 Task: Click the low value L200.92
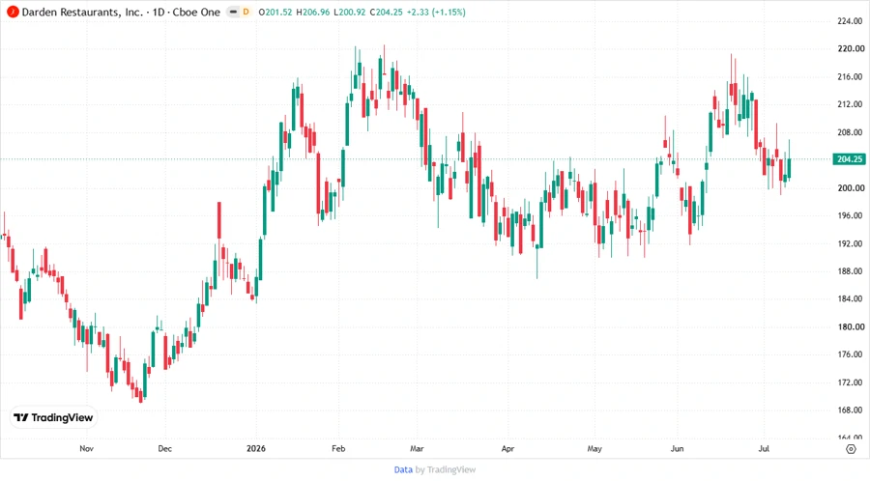[350, 12]
